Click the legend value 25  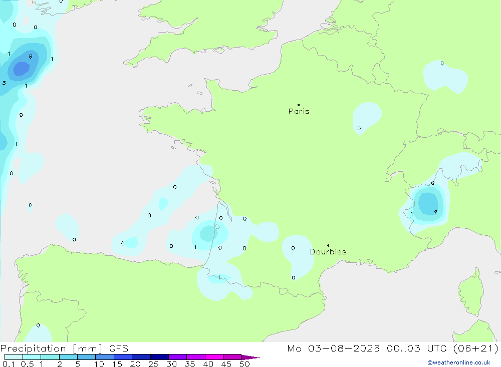coord(153,364)
